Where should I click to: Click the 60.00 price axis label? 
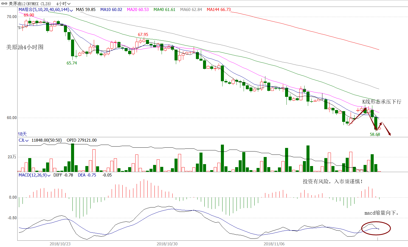tap(12, 118)
